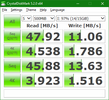Close the CrystalDiskMark window
109x100 pixels.
point(102,4)
